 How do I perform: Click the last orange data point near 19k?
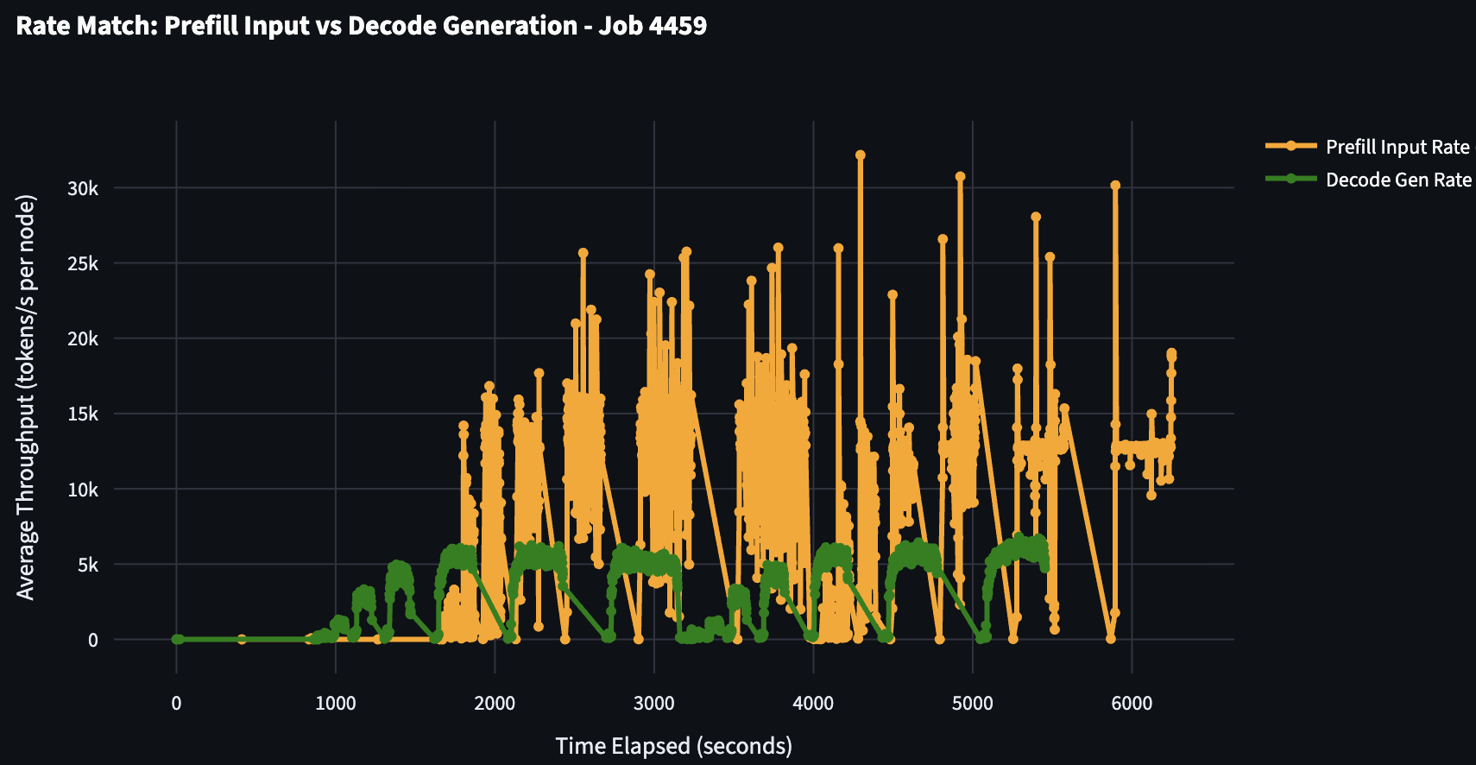point(1171,353)
